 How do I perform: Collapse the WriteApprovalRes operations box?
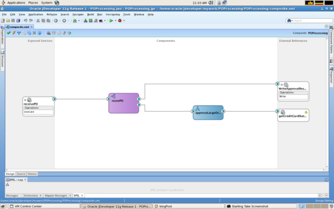(282, 85)
